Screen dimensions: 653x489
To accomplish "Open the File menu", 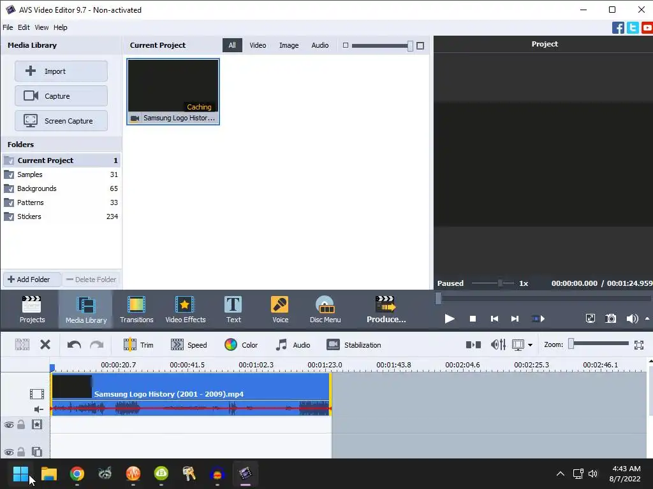I will tap(8, 27).
